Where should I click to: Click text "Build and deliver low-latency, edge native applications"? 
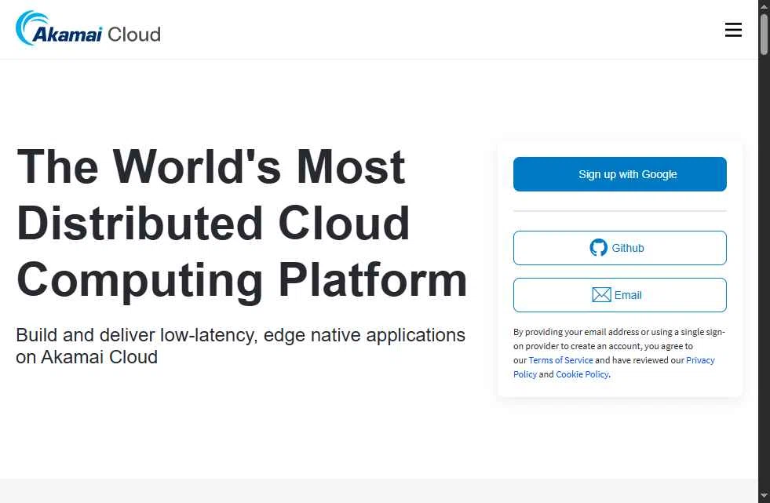pos(241,335)
